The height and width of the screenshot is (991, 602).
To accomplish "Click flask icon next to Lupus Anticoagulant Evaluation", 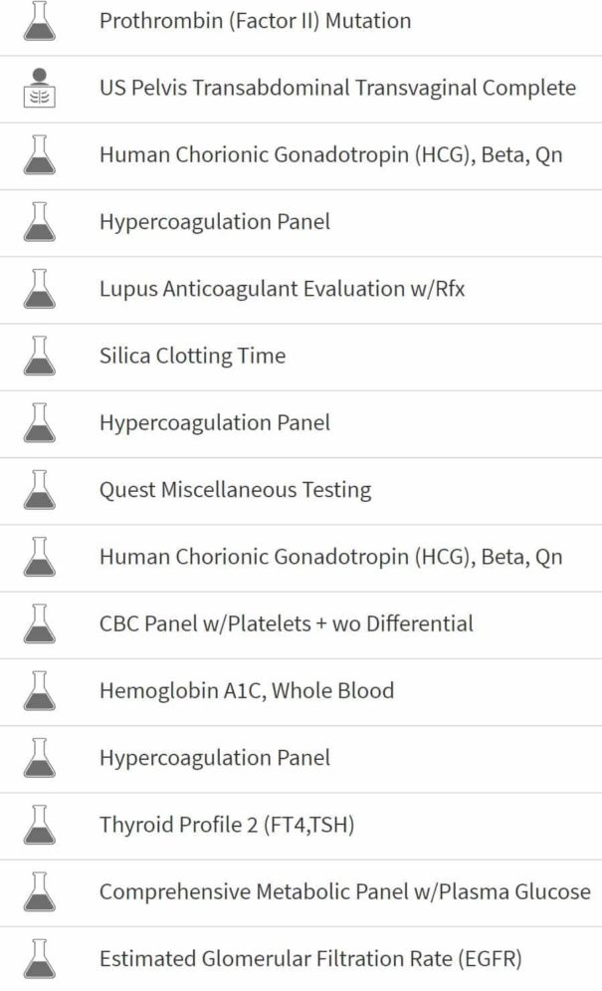I will [39, 289].
